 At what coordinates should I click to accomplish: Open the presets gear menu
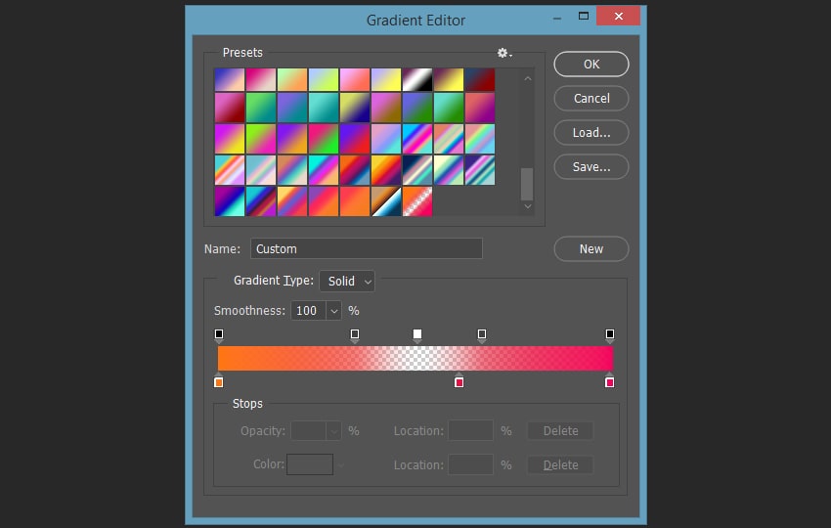[504, 53]
